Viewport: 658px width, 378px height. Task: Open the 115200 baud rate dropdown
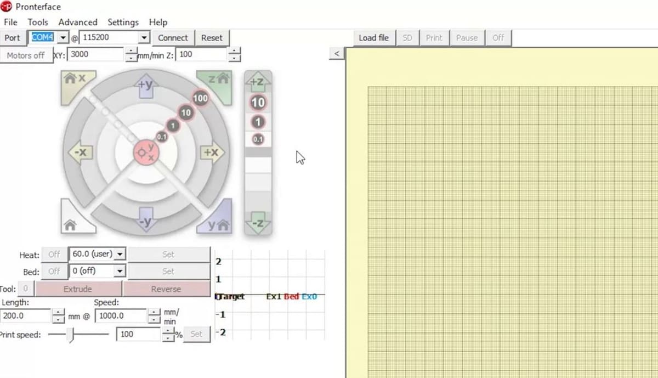coord(144,38)
